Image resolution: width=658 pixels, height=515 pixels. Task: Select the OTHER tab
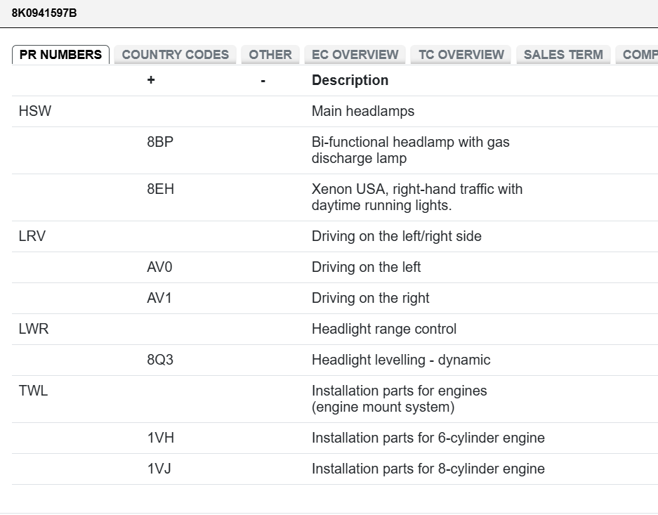pyautogui.click(x=270, y=55)
